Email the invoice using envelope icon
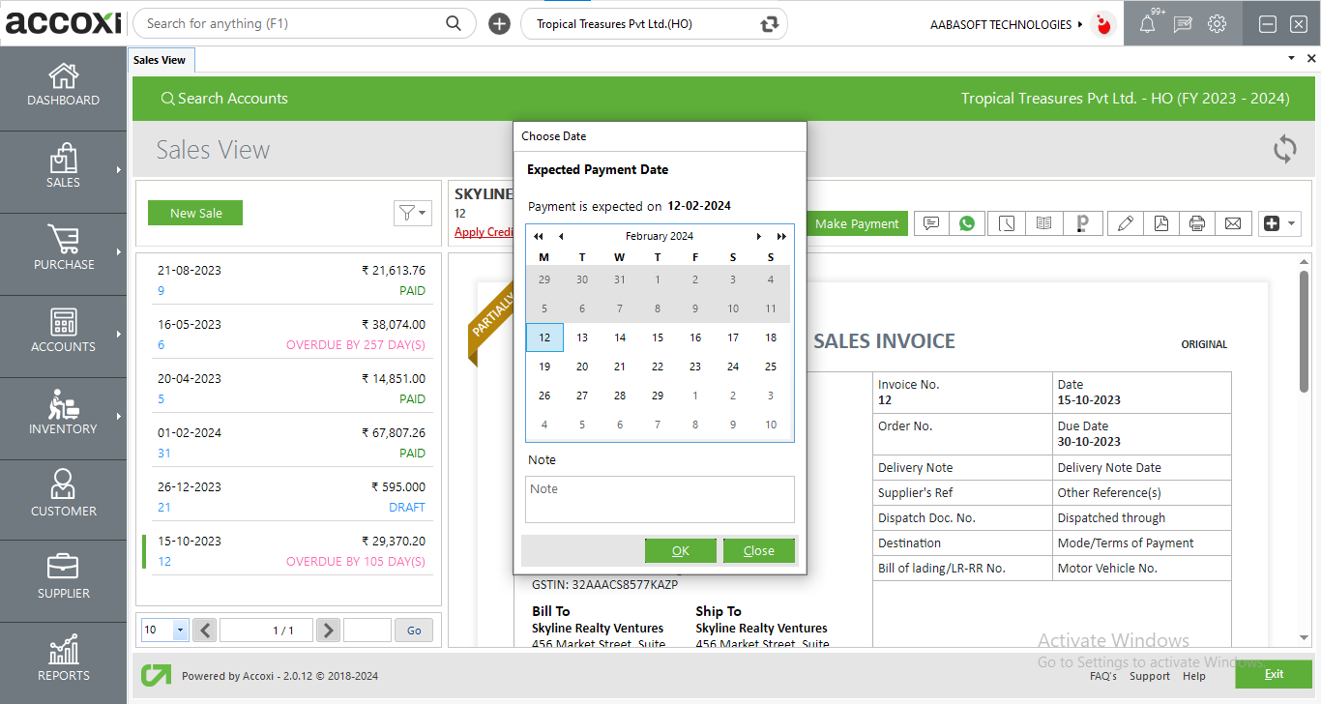This screenshot has width=1321, height=704. pos(1233,223)
